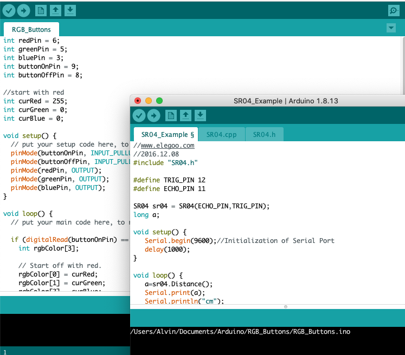Click line 'pinMode(greenPin, OUTPUT);'
Viewport: 405px width, 355px height.
click(x=60, y=179)
